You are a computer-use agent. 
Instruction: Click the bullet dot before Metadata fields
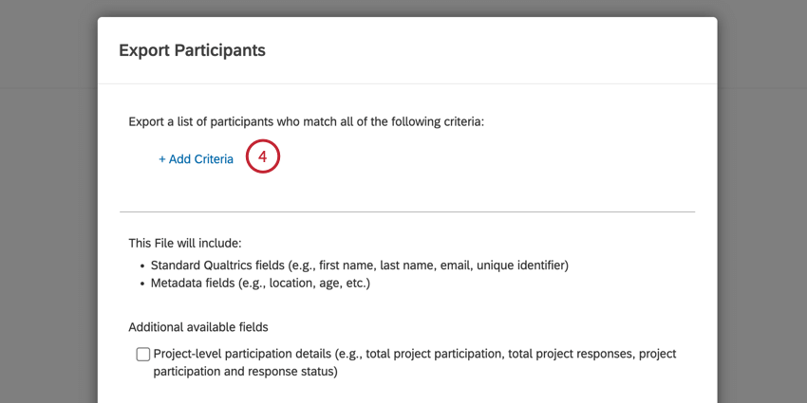[x=141, y=284]
